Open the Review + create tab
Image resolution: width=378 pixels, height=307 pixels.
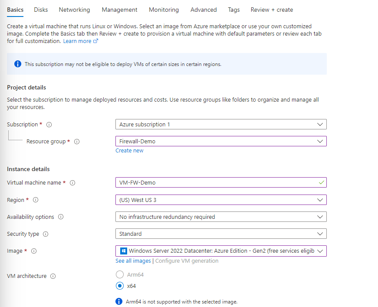[272, 10]
